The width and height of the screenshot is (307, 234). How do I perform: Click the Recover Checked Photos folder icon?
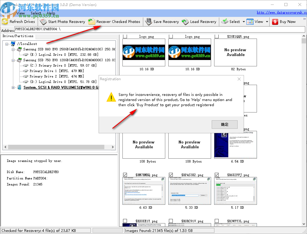(x=91, y=21)
